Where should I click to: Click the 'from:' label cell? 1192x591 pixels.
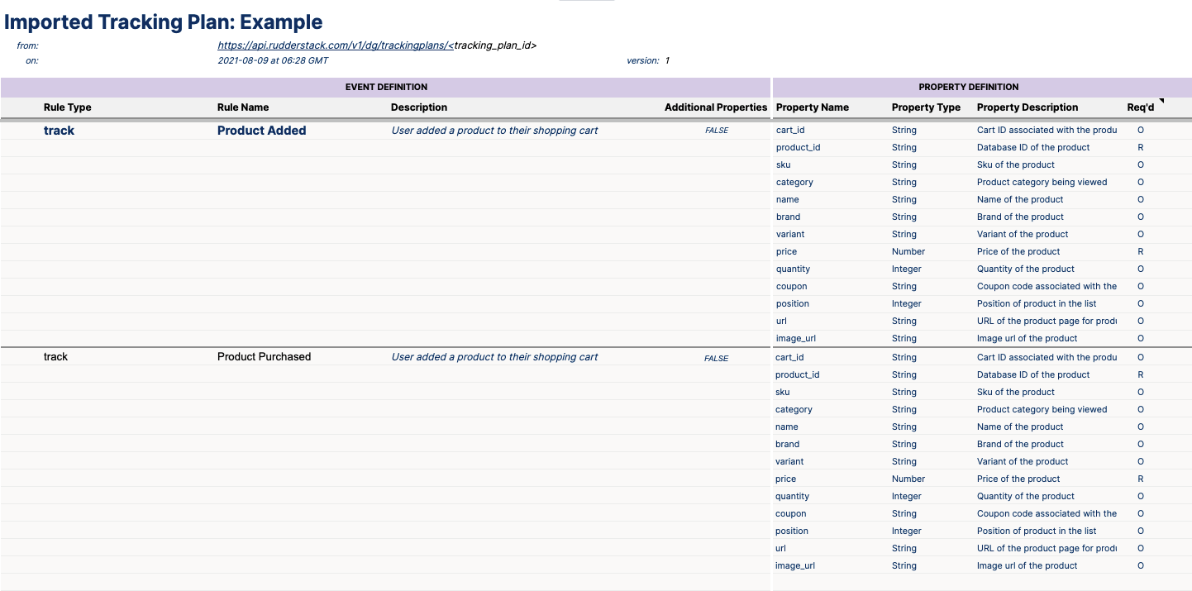coord(27,45)
